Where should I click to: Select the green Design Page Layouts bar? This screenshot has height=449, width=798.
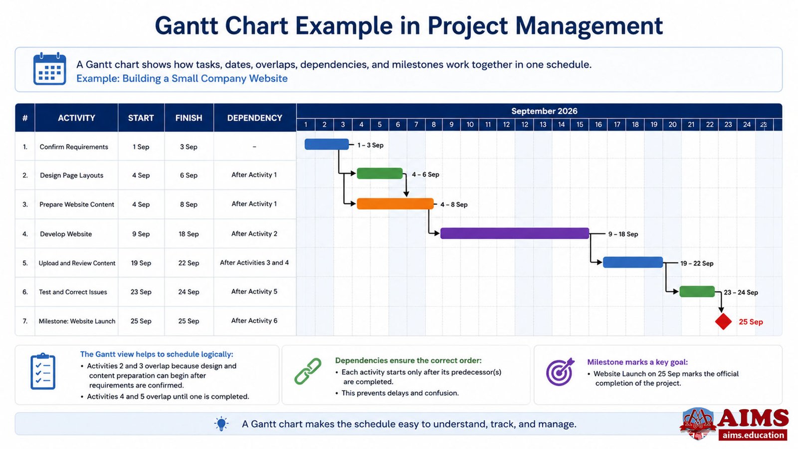coord(380,174)
